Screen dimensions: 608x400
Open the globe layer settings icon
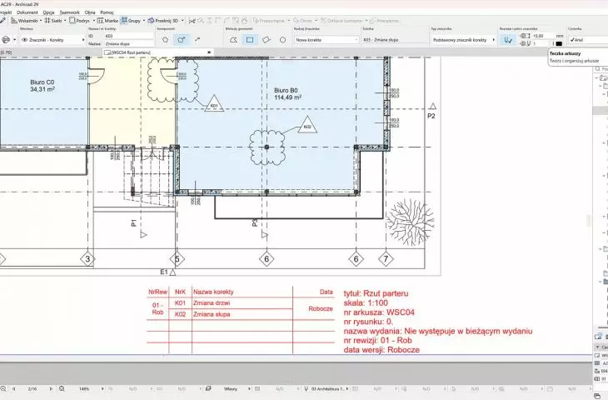[6, 40]
